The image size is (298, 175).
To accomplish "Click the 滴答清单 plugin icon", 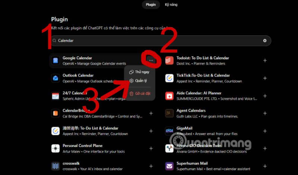I will click(x=56, y=131).
